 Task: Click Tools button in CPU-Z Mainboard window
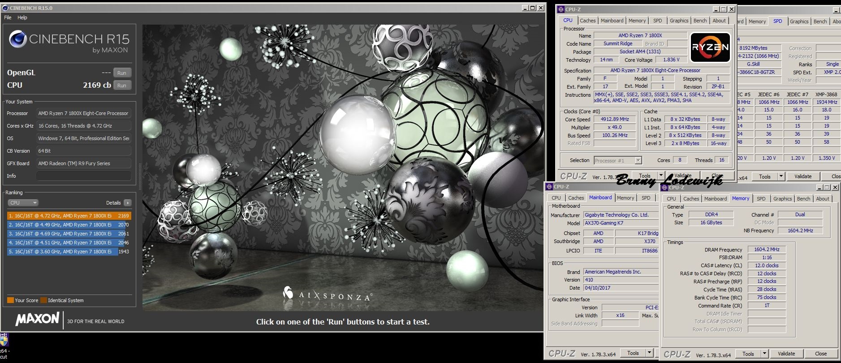point(633,353)
